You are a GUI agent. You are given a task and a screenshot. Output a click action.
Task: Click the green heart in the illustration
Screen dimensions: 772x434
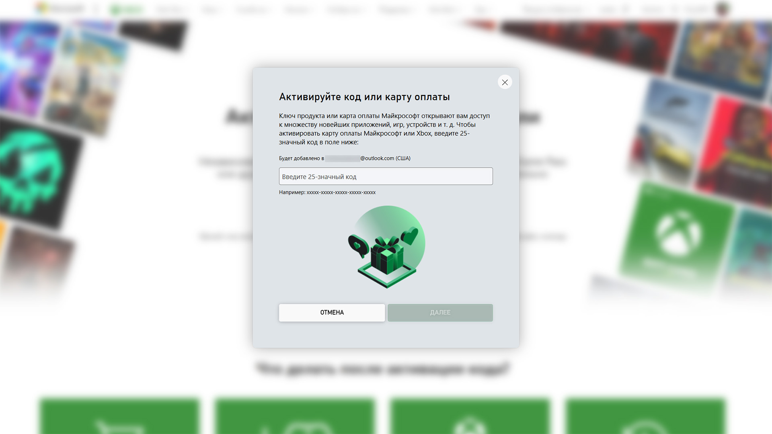click(410, 236)
